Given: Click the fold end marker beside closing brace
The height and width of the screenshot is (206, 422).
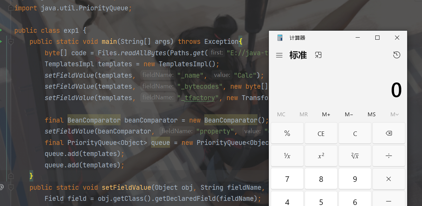Looking at the screenshot, I should 11,176.
